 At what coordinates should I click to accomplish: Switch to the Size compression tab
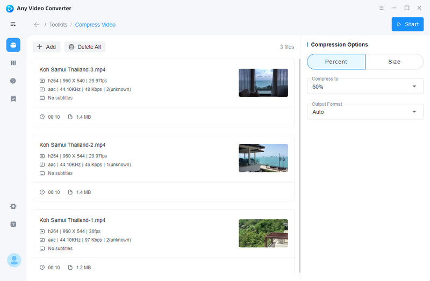click(395, 62)
